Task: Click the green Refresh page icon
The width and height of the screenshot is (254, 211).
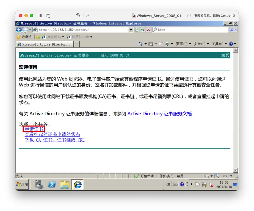Action: pos(143,30)
